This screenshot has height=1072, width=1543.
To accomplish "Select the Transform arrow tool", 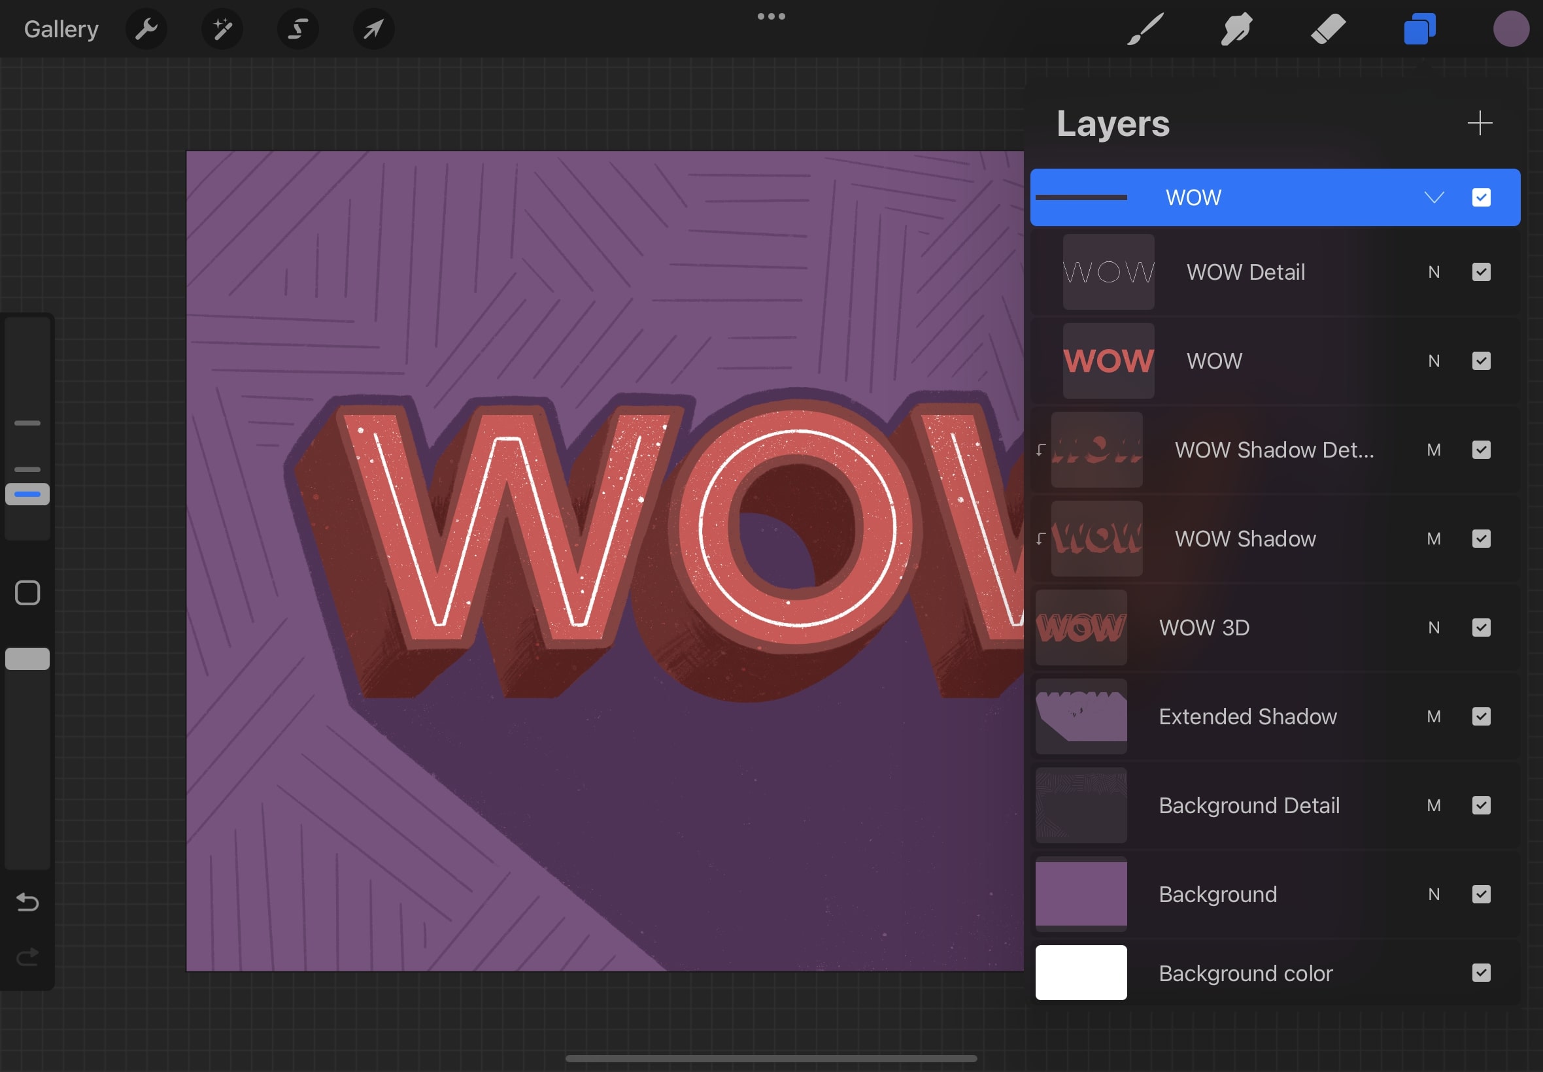I will click(373, 28).
